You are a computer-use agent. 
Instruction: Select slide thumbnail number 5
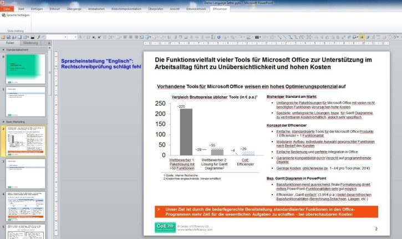pyautogui.click(x=26, y=232)
